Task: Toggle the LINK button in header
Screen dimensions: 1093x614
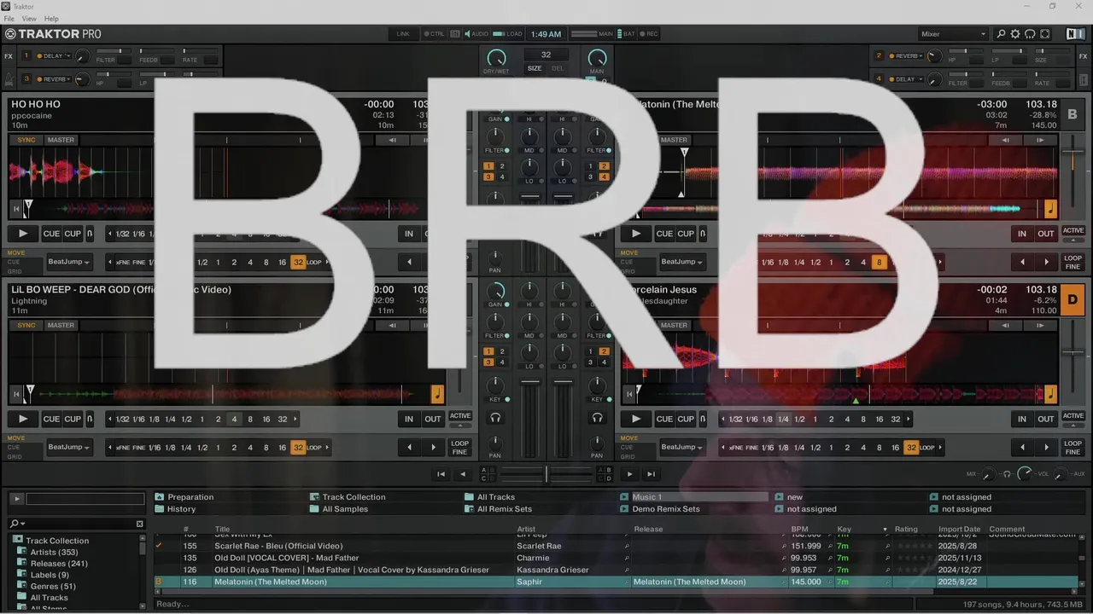Action: coord(403,34)
